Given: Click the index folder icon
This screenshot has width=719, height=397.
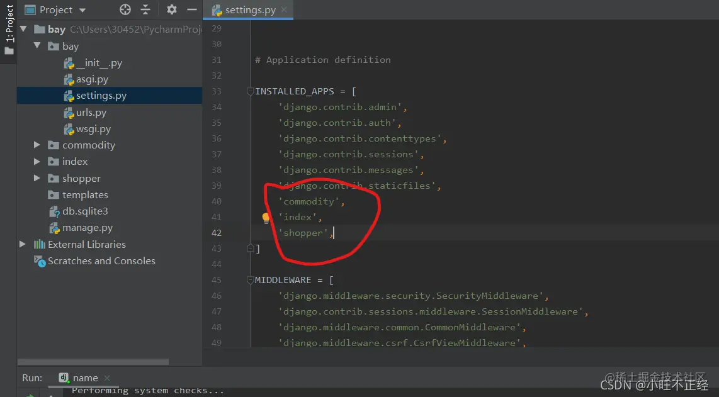Looking at the screenshot, I should [x=54, y=162].
